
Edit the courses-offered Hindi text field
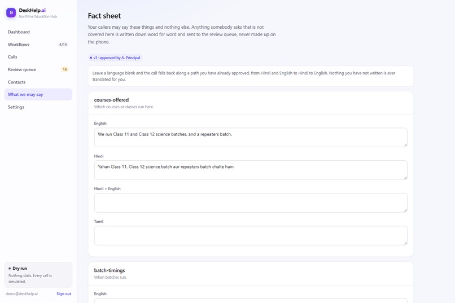coord(251,170)
